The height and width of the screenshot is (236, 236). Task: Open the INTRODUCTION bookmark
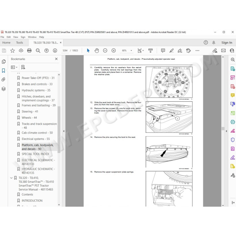point(32,201)
